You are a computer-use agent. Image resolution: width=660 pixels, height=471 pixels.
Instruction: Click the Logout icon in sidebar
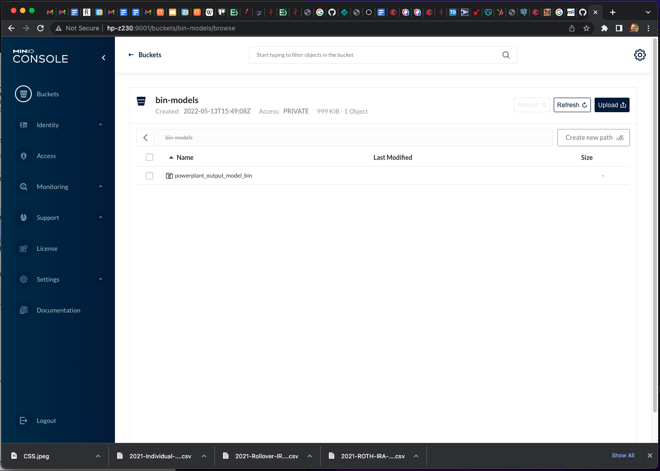coord(24,421)
